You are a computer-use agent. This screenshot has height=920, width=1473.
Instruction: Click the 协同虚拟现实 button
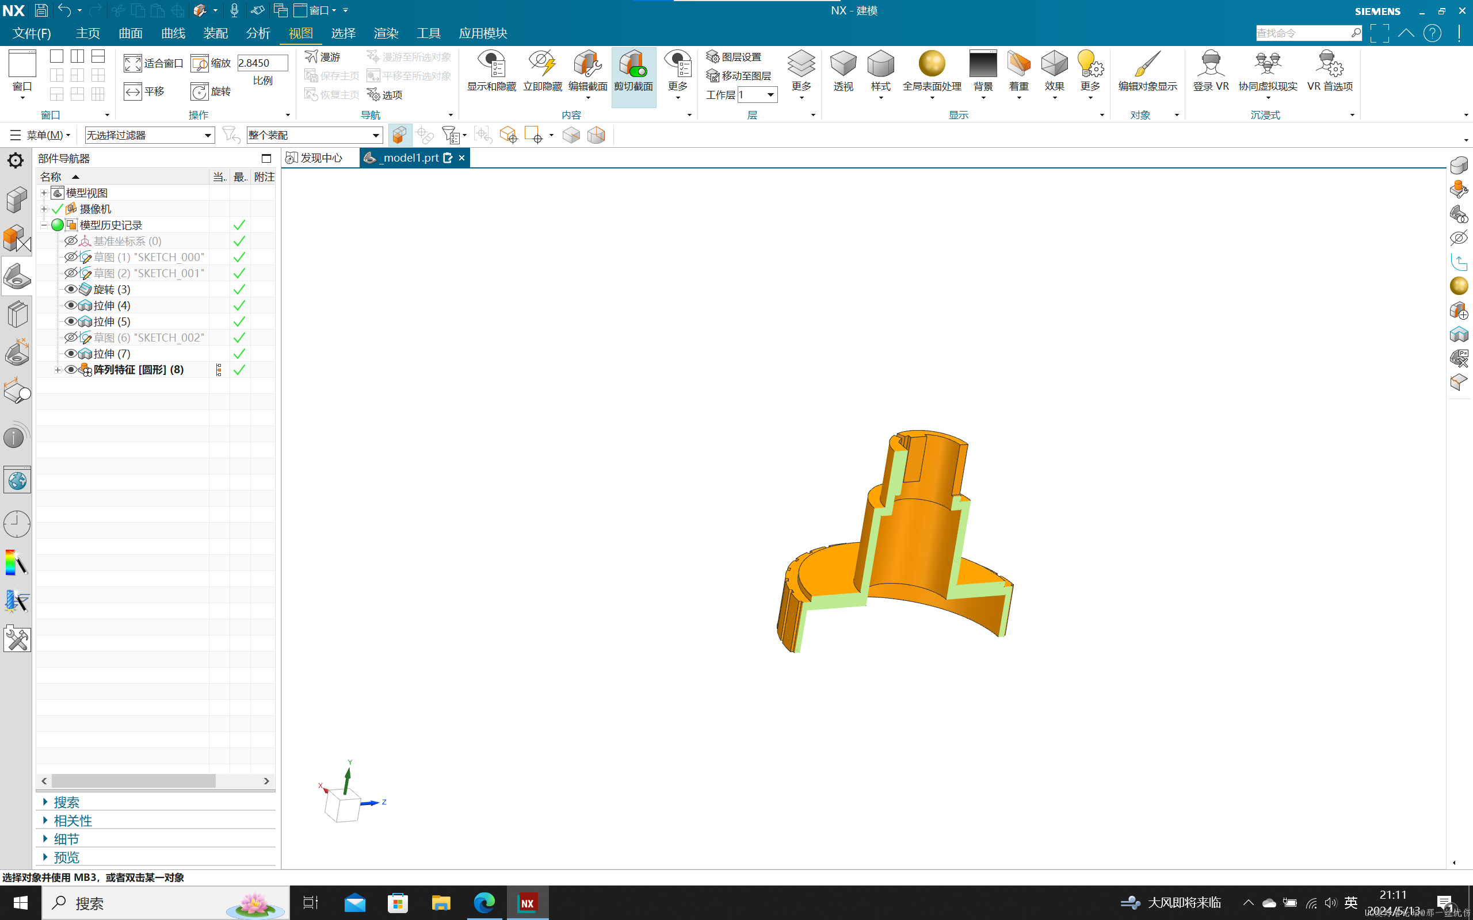tap(1267, 74)
